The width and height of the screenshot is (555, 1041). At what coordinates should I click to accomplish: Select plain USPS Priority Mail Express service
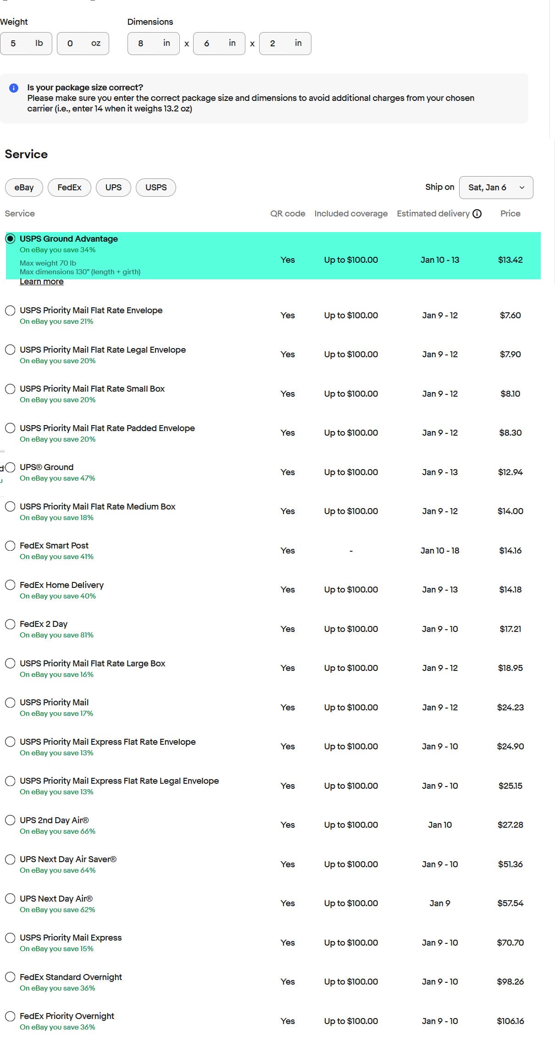pos(10,938)
